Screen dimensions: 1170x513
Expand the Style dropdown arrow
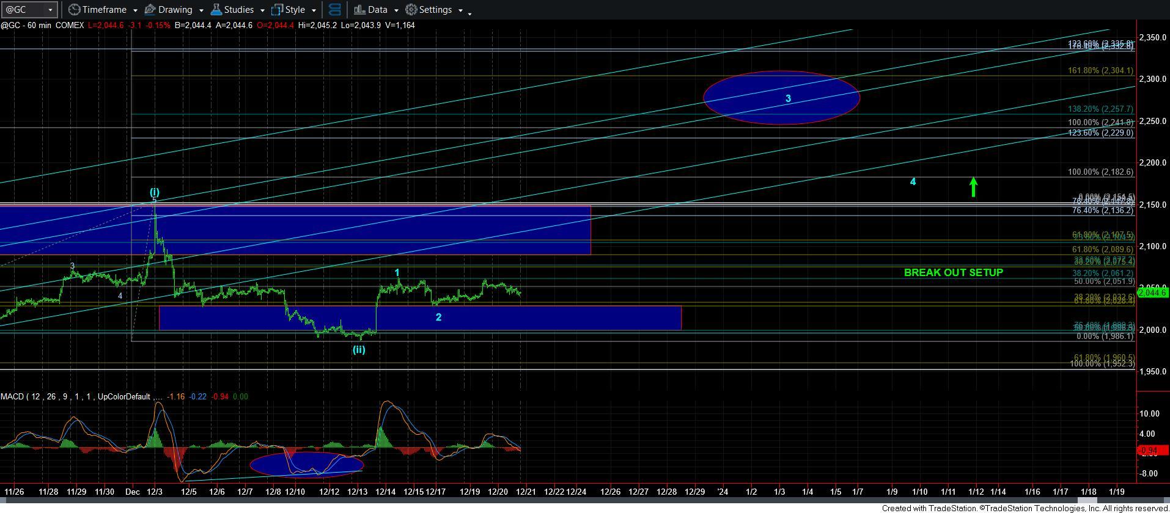314,10
